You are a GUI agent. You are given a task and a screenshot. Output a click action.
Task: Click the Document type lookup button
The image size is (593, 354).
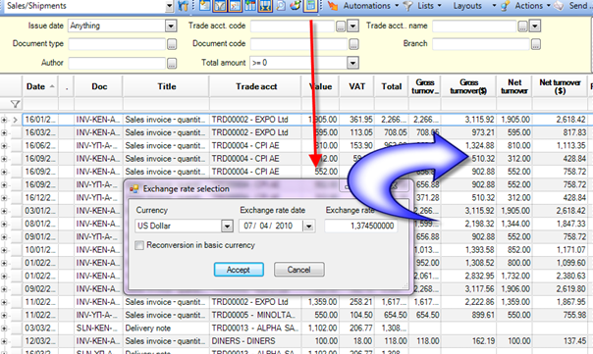click(172, 44)
